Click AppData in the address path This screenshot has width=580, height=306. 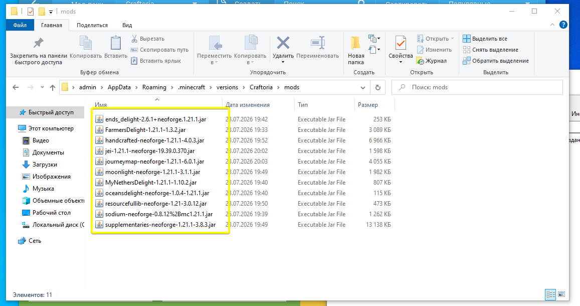pyautogui.click(x=119, y=87)
